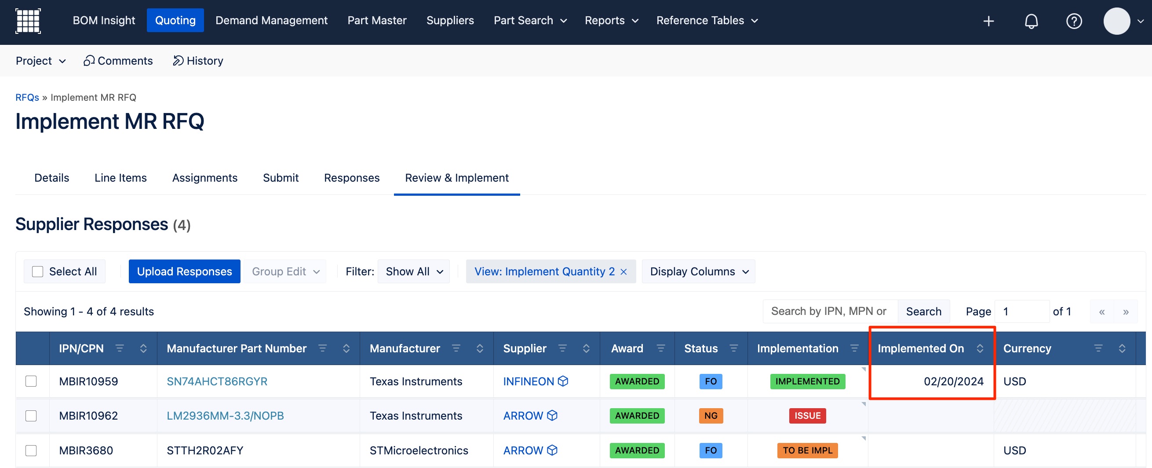Click cube icon next to INFINEON
Screen dimensions: 1152x468
point(563,381)
